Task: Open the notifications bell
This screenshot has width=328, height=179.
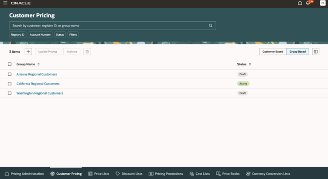Action: click(308, 3)
